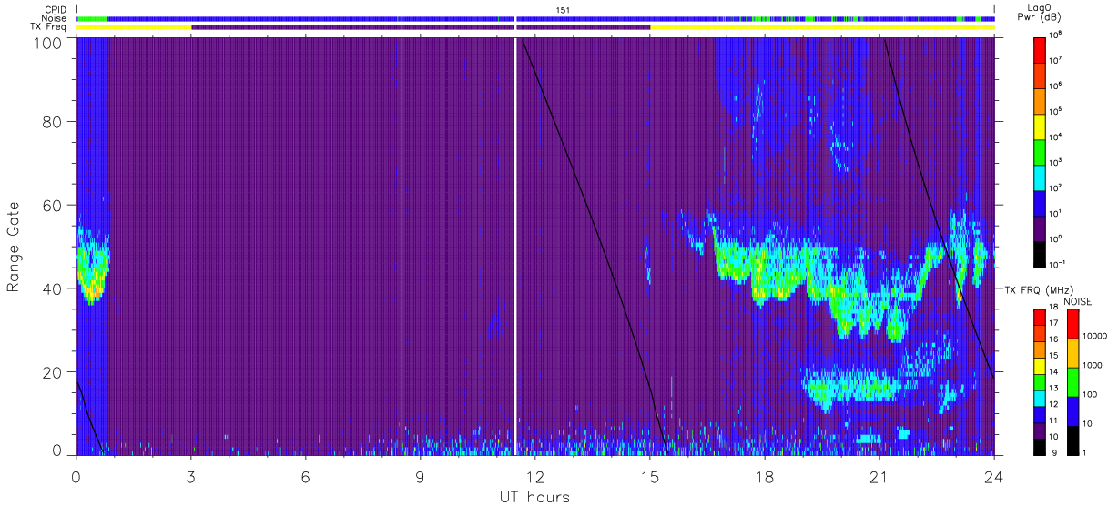Viewport: 1118px width, 516px height.
Task: Click the 'NOISE' legend title
Action: coord(1080,300)
